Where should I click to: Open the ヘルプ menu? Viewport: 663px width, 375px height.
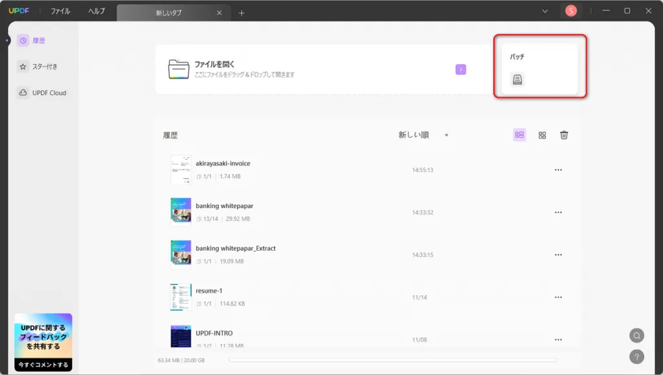(96, 11)
